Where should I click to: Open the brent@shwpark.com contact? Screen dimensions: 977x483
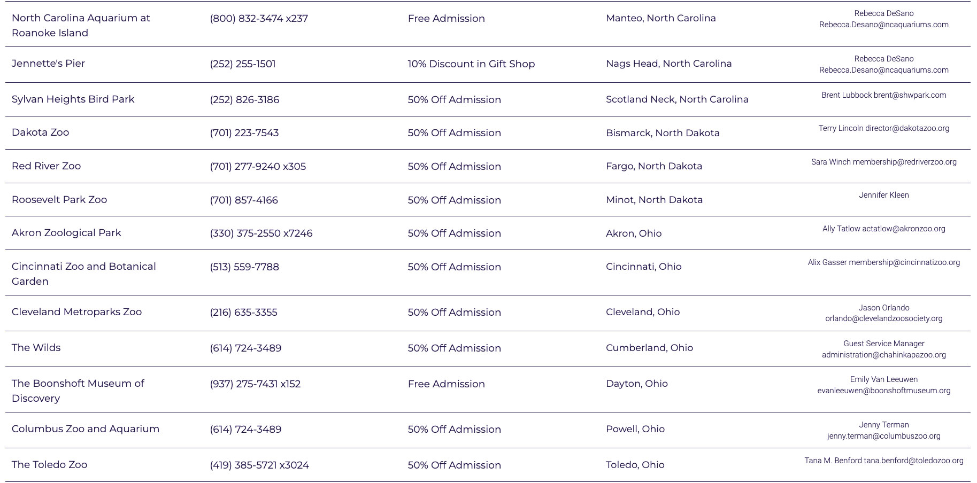pyautogui.click(x=910, y=95)
